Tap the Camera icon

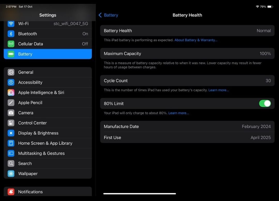11,113
